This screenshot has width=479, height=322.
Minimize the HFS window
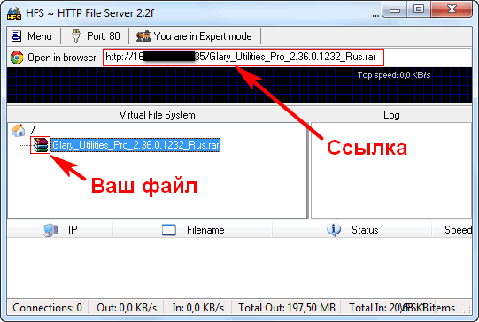tap(395, 10)
